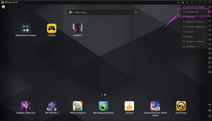Launch LD Store app
212x121 pixels.
click(x=52, y=30)
